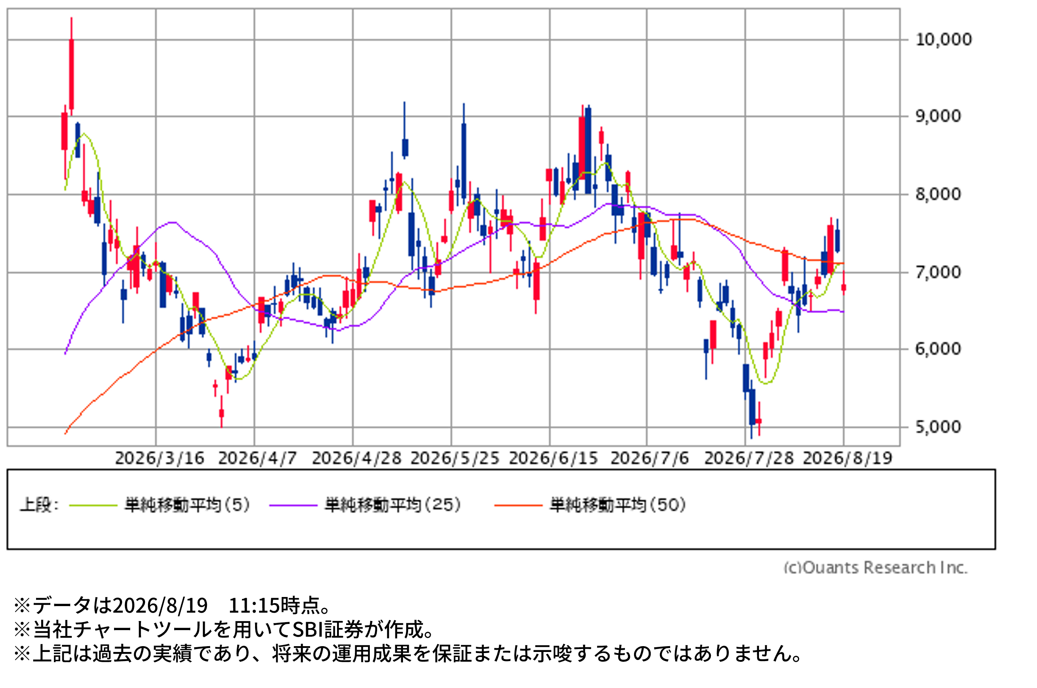
Task: Click the 5,000 price axis label
Action: click(938, 427)
